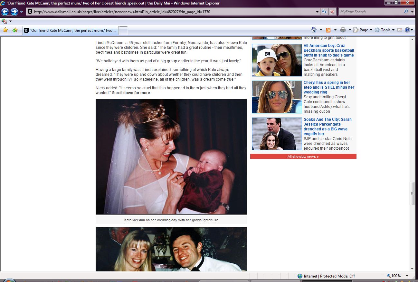The width and height of the screenshot is (418, 282).
Task: Click the Add to Favorites icon
Action: [15, 30]
